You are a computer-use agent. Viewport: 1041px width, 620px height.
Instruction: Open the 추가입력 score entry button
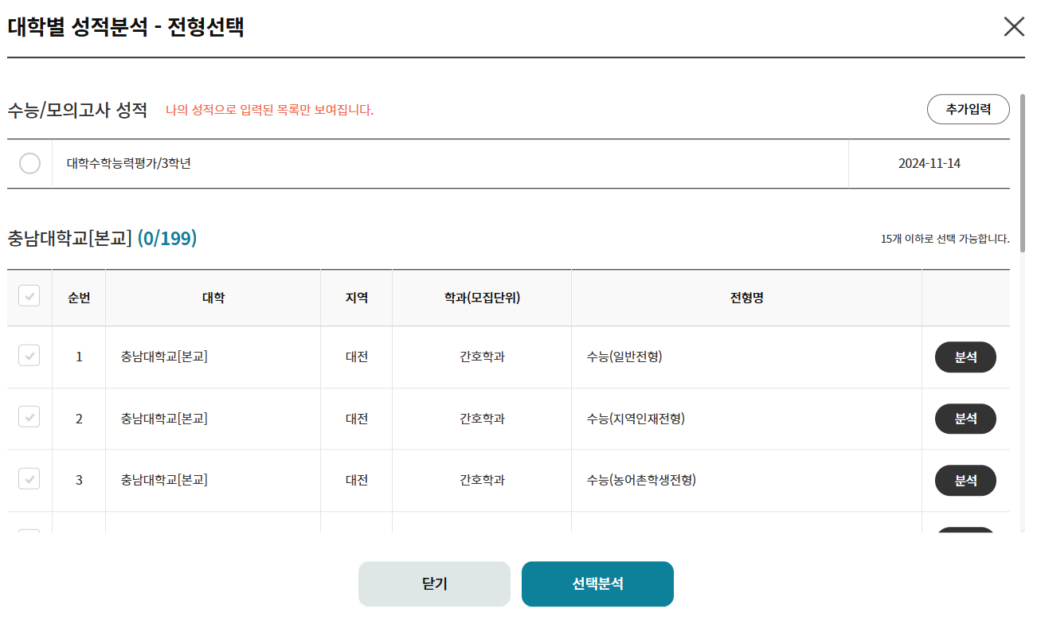969,109
